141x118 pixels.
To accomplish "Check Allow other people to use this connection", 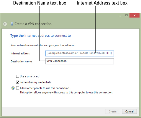I will pos(18,88).
